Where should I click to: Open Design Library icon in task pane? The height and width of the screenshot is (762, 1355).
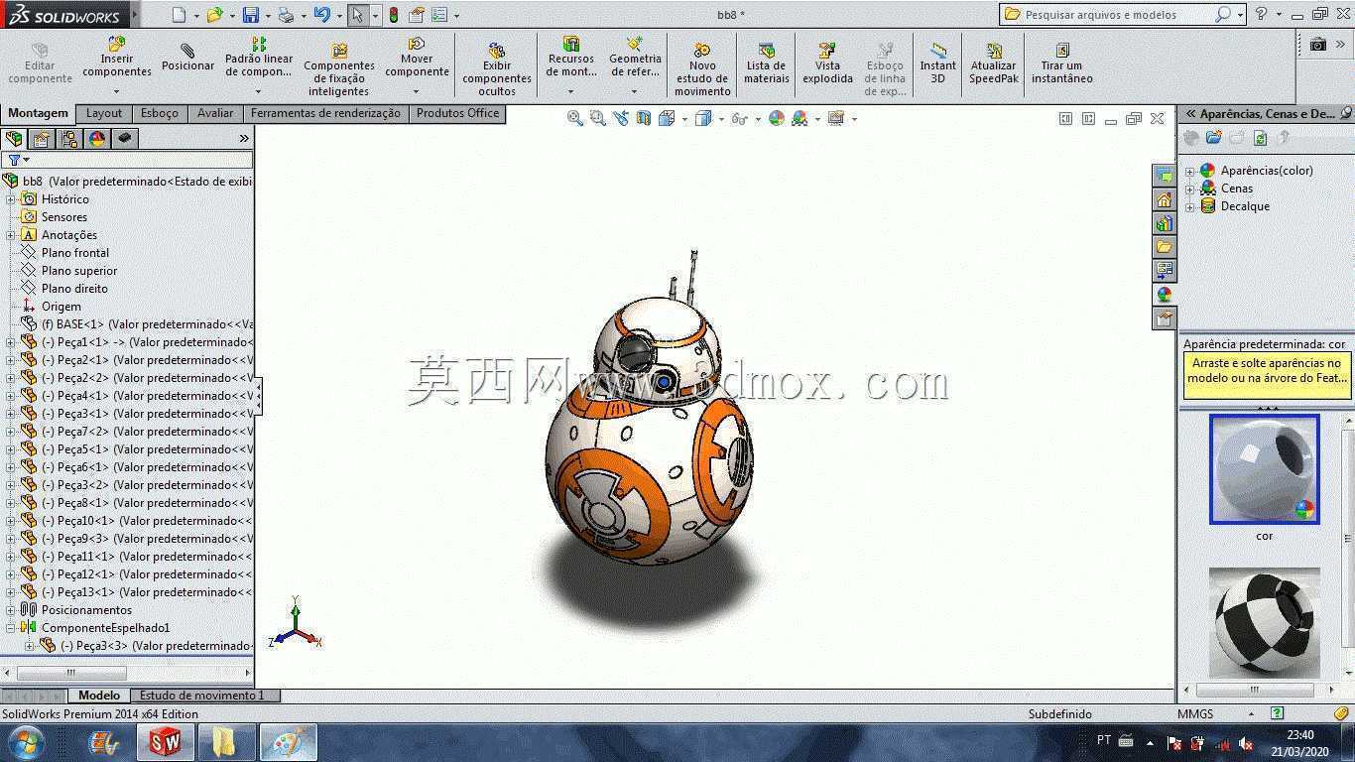[x=1165, y=223]
